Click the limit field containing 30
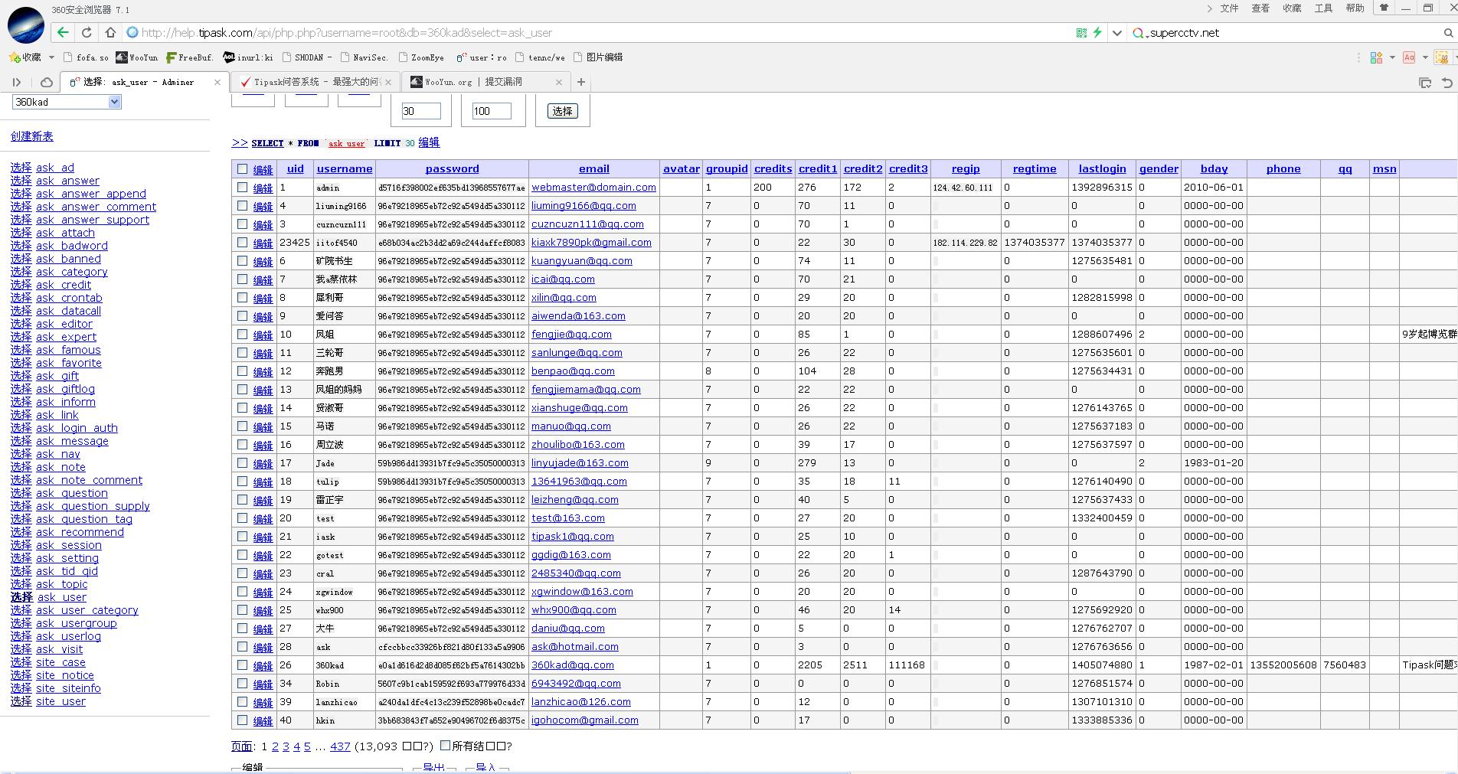 (421, 111)
